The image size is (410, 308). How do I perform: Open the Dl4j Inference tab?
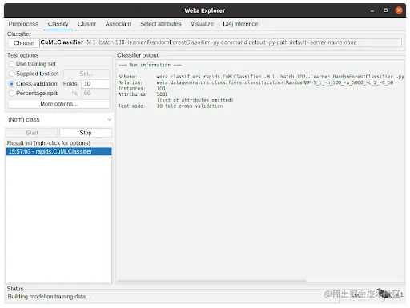pyautogui.click(x=240, y=24)
